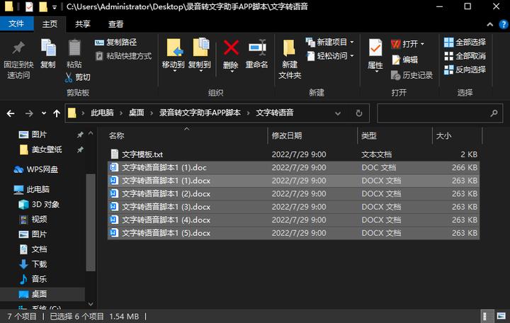Refresh the current folder view

[x=358, y=113]
